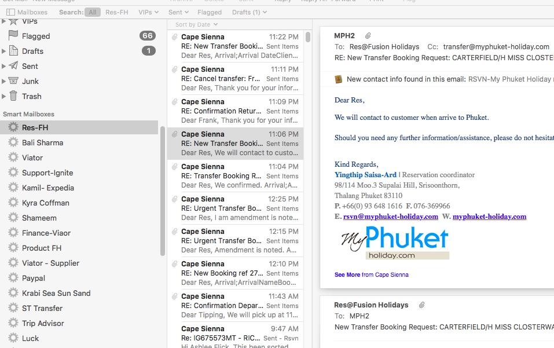Open Urgent Transfer message at 12:25 PM
Image resolution: width=554 pixels, height=348 pixels.
pyautogui.click(x=235, y=208)
